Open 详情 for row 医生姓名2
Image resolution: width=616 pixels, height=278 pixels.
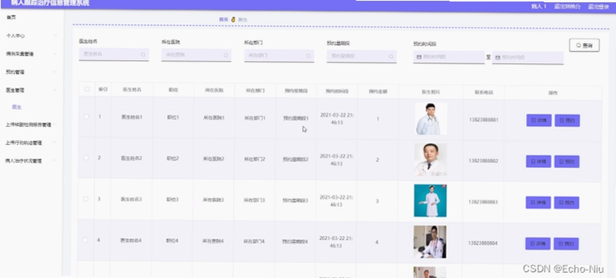click(x=538, y=161)
